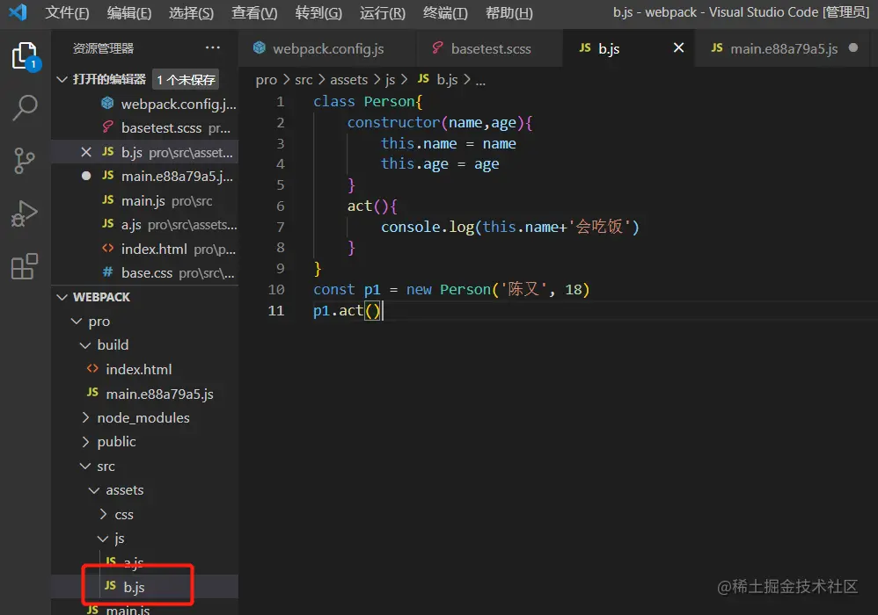Click sass icon on basetest.scss tab
Image resolution: width=878 pixels, height=615 pixels.
[438, 48]
